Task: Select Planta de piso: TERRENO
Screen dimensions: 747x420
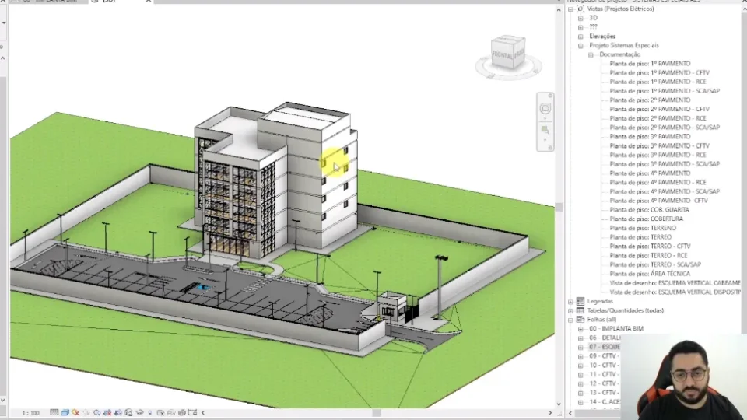Action: pos(643,228)
